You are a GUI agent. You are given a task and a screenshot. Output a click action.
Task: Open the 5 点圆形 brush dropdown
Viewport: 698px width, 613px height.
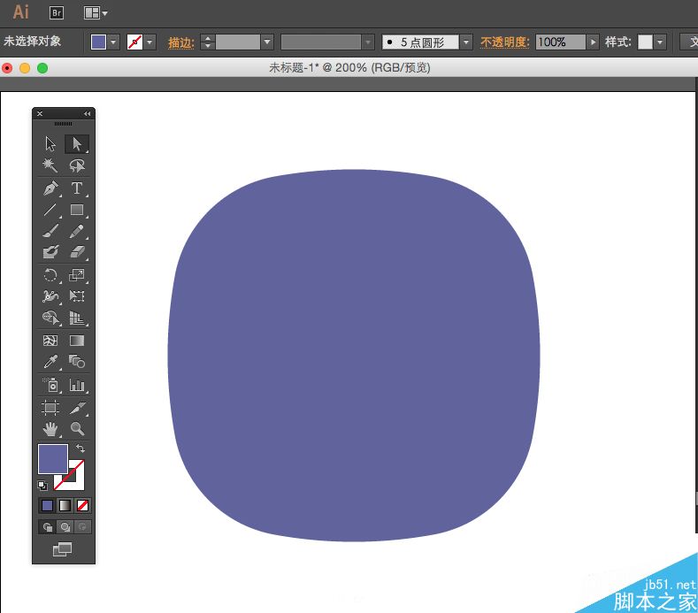coord(465,42)
